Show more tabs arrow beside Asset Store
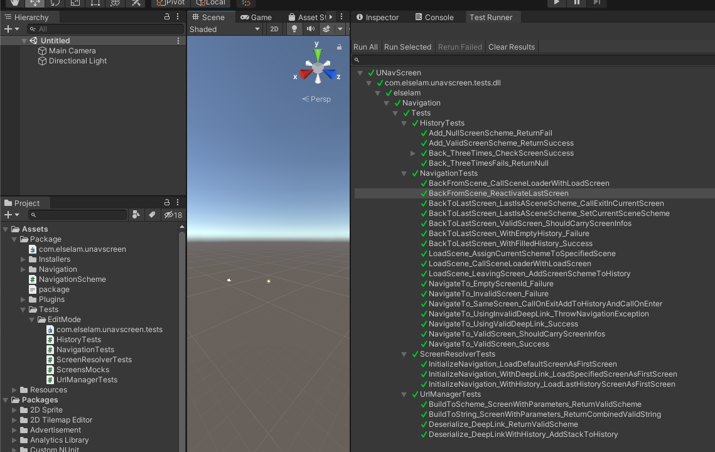The height and width of the screenshot is (452, 715). 331,17
